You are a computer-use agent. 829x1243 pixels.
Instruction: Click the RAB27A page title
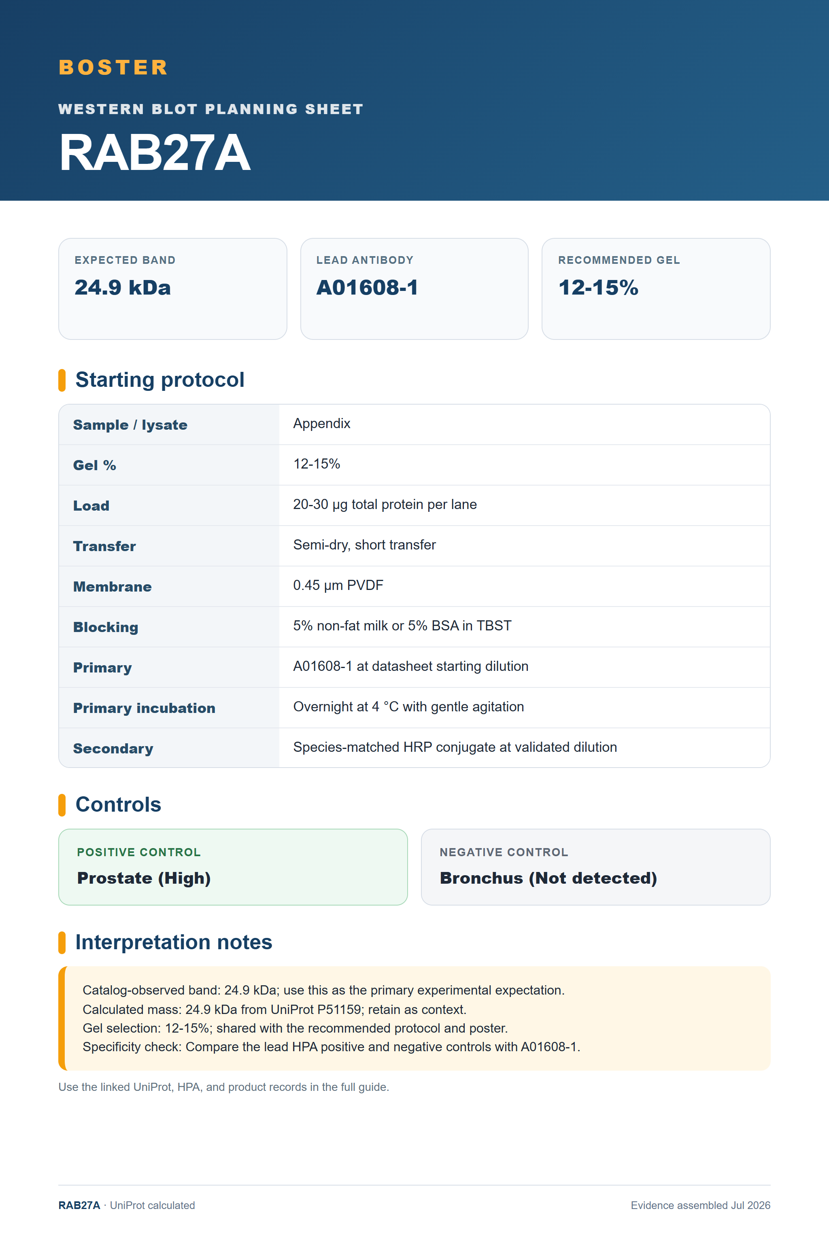154,153
